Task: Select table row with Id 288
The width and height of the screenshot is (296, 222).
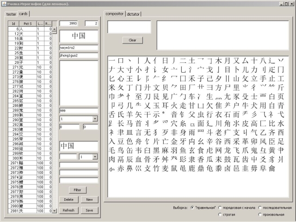Action: [30, 110]
